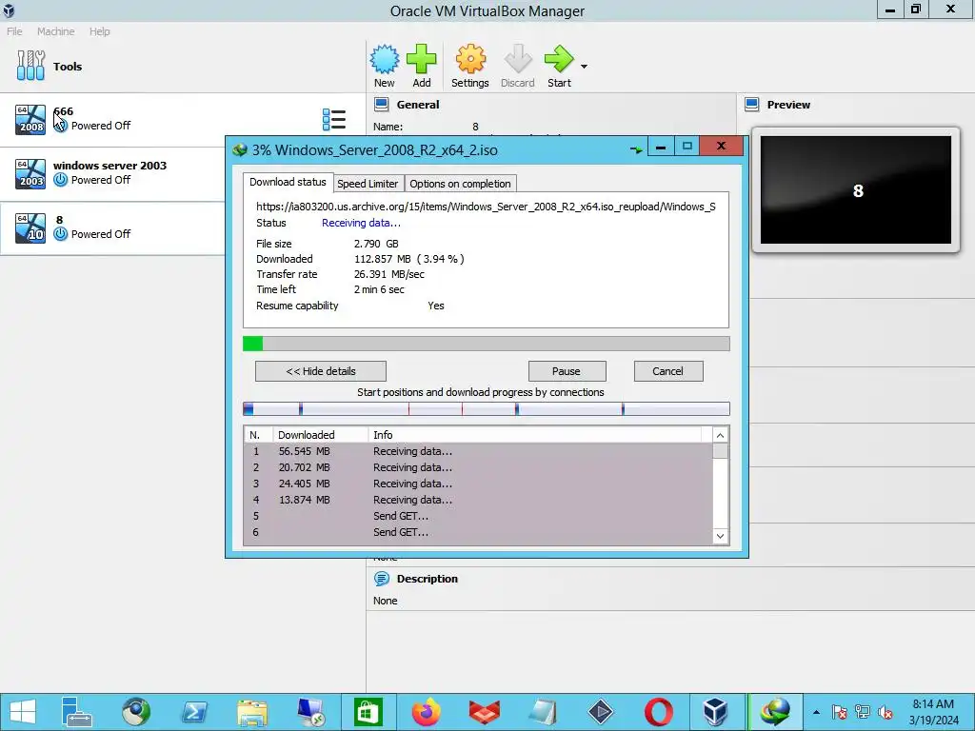This screenshot has height=731, width=975.
Task: Click the Downloaded column header
Action: point(320,435)
